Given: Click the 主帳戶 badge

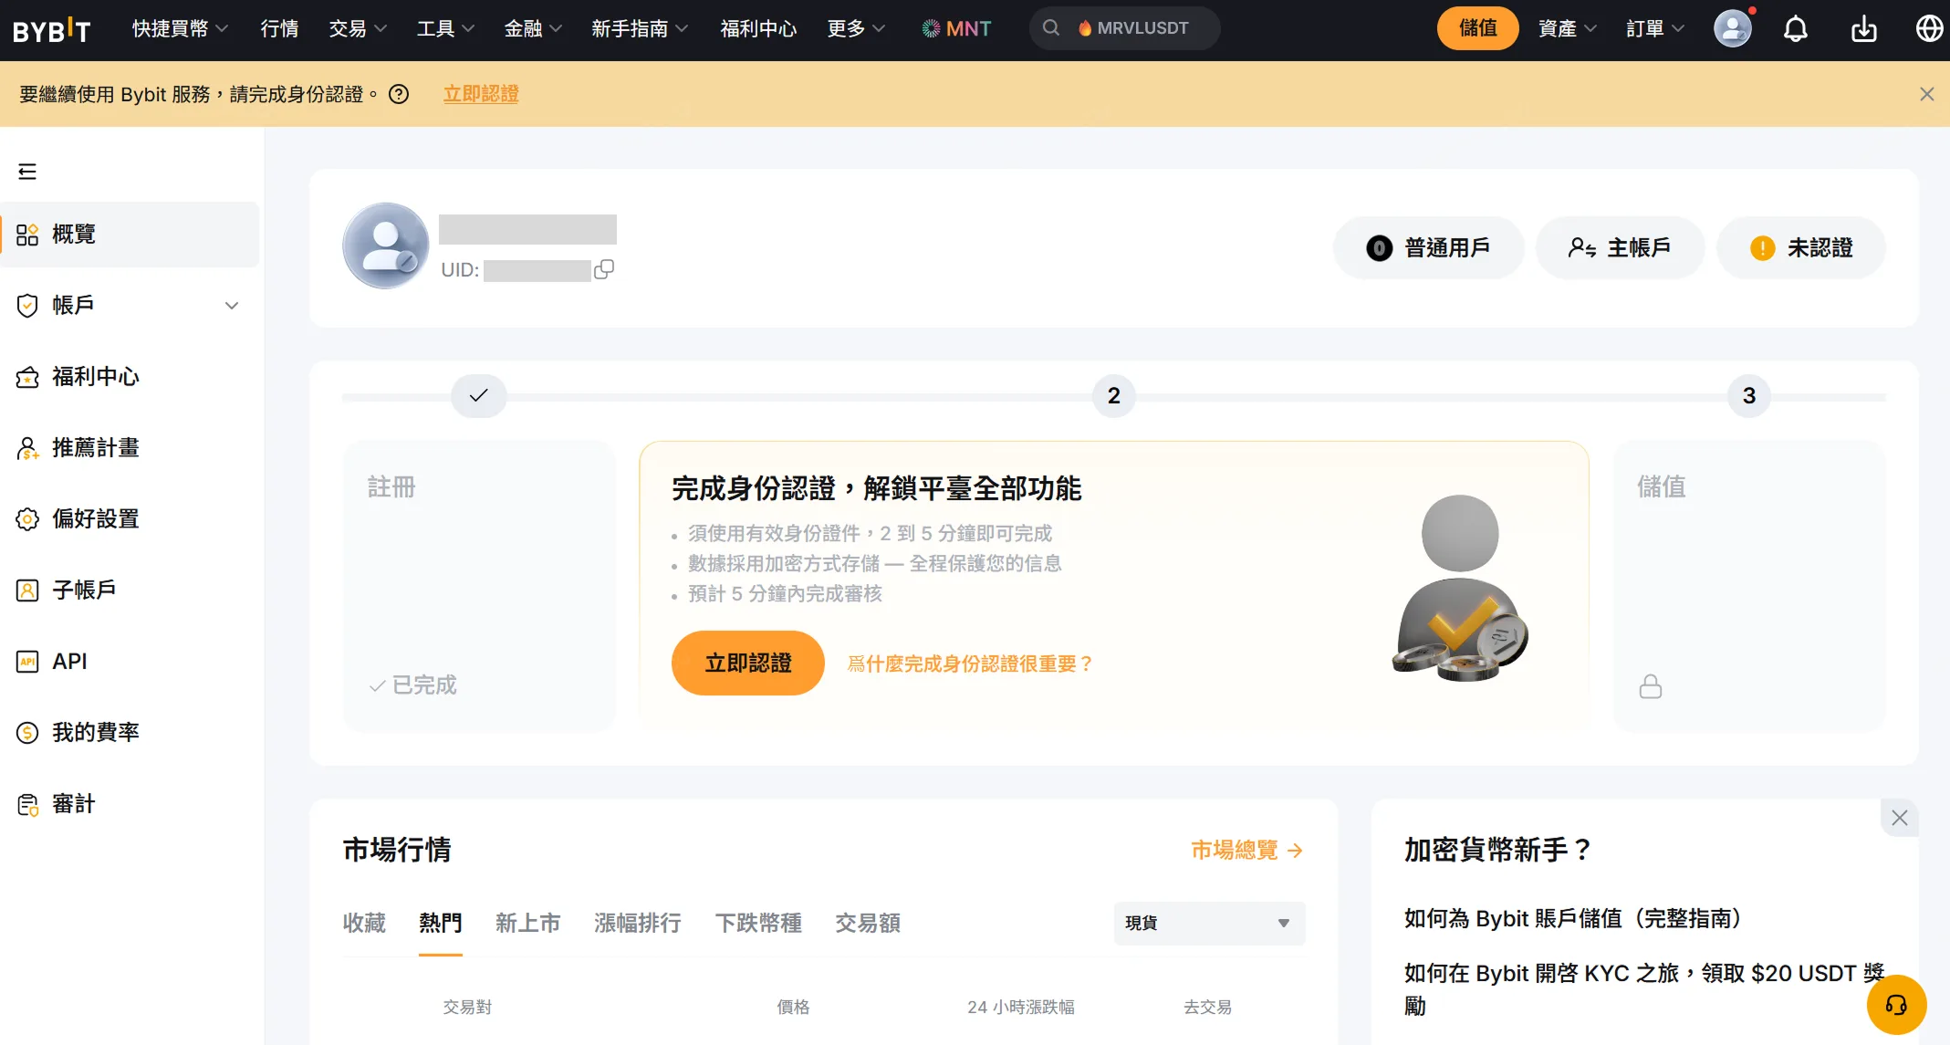Looking at the screenshot, I should 1620,247.
